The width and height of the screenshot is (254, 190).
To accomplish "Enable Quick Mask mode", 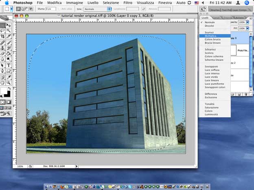I will pyautogui.click(x=9, y=102).
